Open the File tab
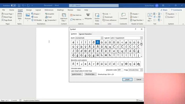The image size is (185, 104). [x=3, y=10]
